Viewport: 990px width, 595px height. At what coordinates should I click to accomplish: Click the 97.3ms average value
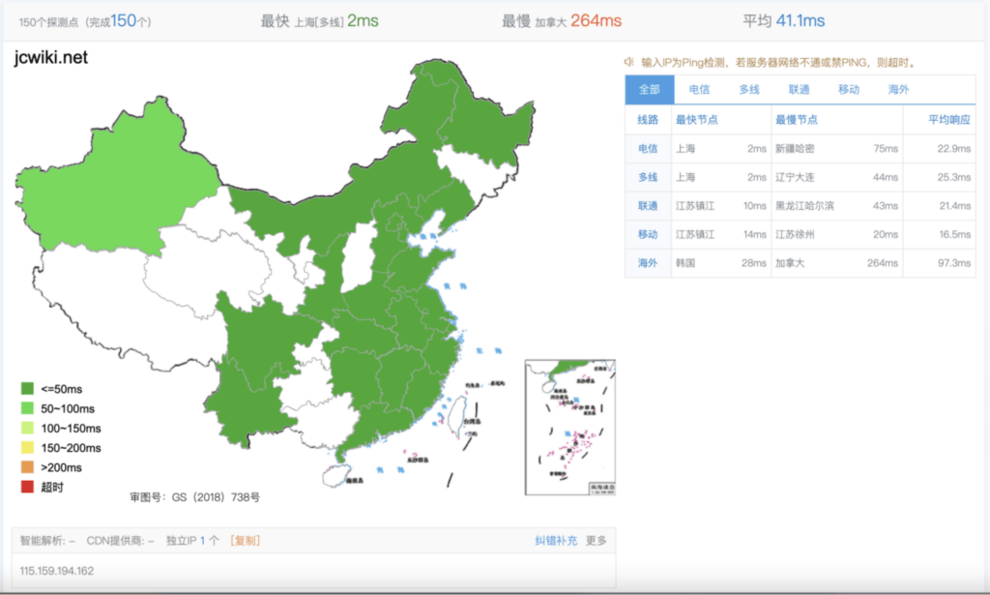click(x=954, y=263)
